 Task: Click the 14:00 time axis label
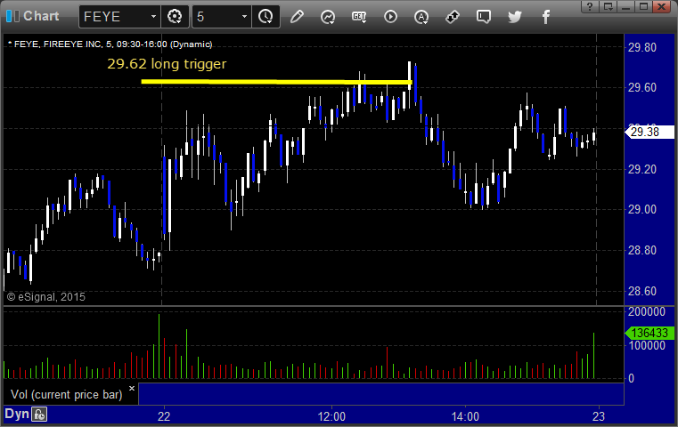coord(465,416)
